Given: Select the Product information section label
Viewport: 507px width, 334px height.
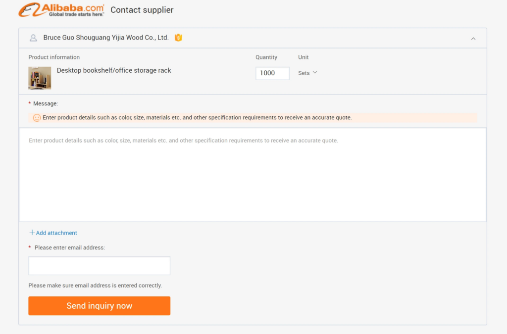Looking at the screenshot, I should pos(53,57).
